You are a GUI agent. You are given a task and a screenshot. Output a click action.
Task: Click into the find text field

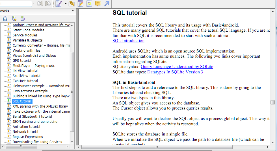tap(16, 3)
